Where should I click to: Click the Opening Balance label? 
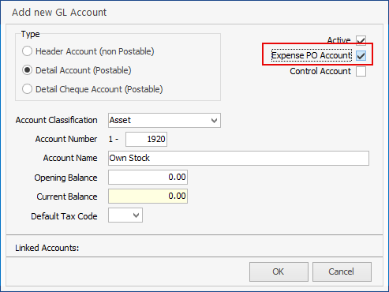click(65, 178)
